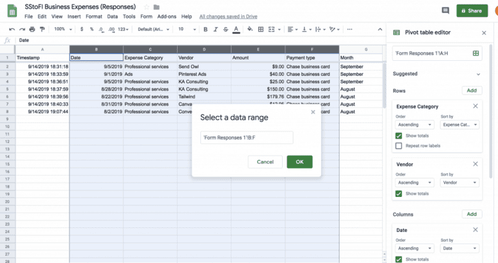This screenshot has width=498, height=263.
Task: Format as percent icon
Action: tap(91, 29)
